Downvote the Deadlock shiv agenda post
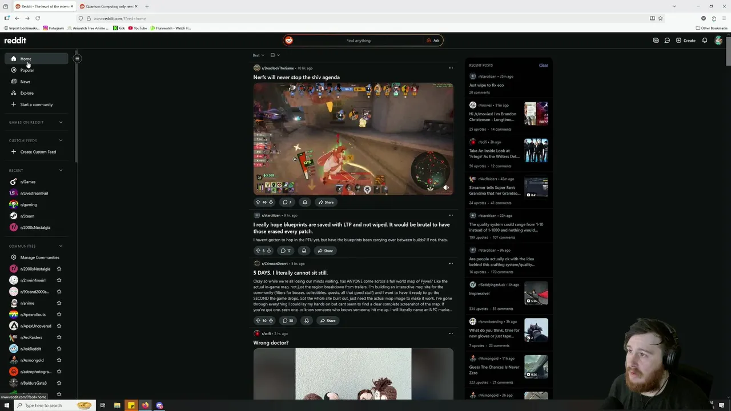This screenshot has height=411, width=731. coord(271,202)
